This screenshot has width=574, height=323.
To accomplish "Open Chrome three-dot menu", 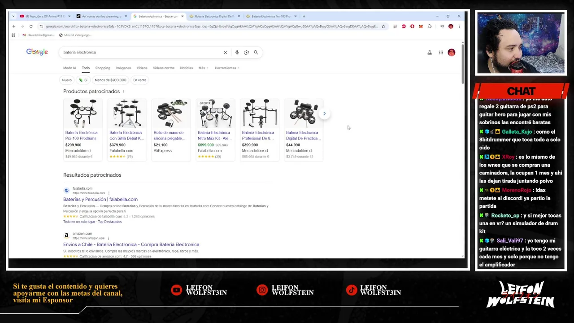I will [x=459, y=26].
